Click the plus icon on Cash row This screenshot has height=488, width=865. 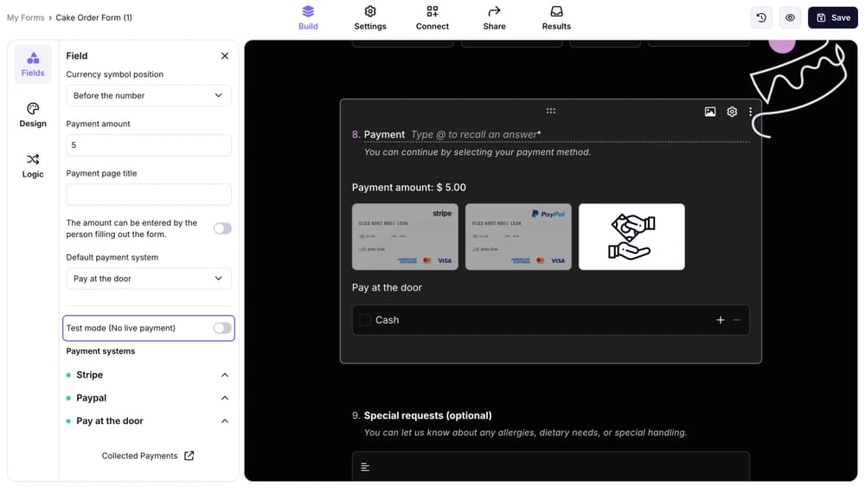click(721, 320)
